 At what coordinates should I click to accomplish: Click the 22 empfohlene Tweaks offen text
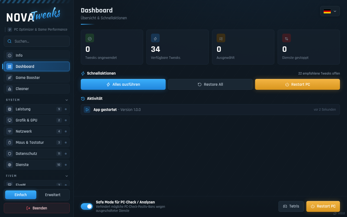[x=319, y=74]
